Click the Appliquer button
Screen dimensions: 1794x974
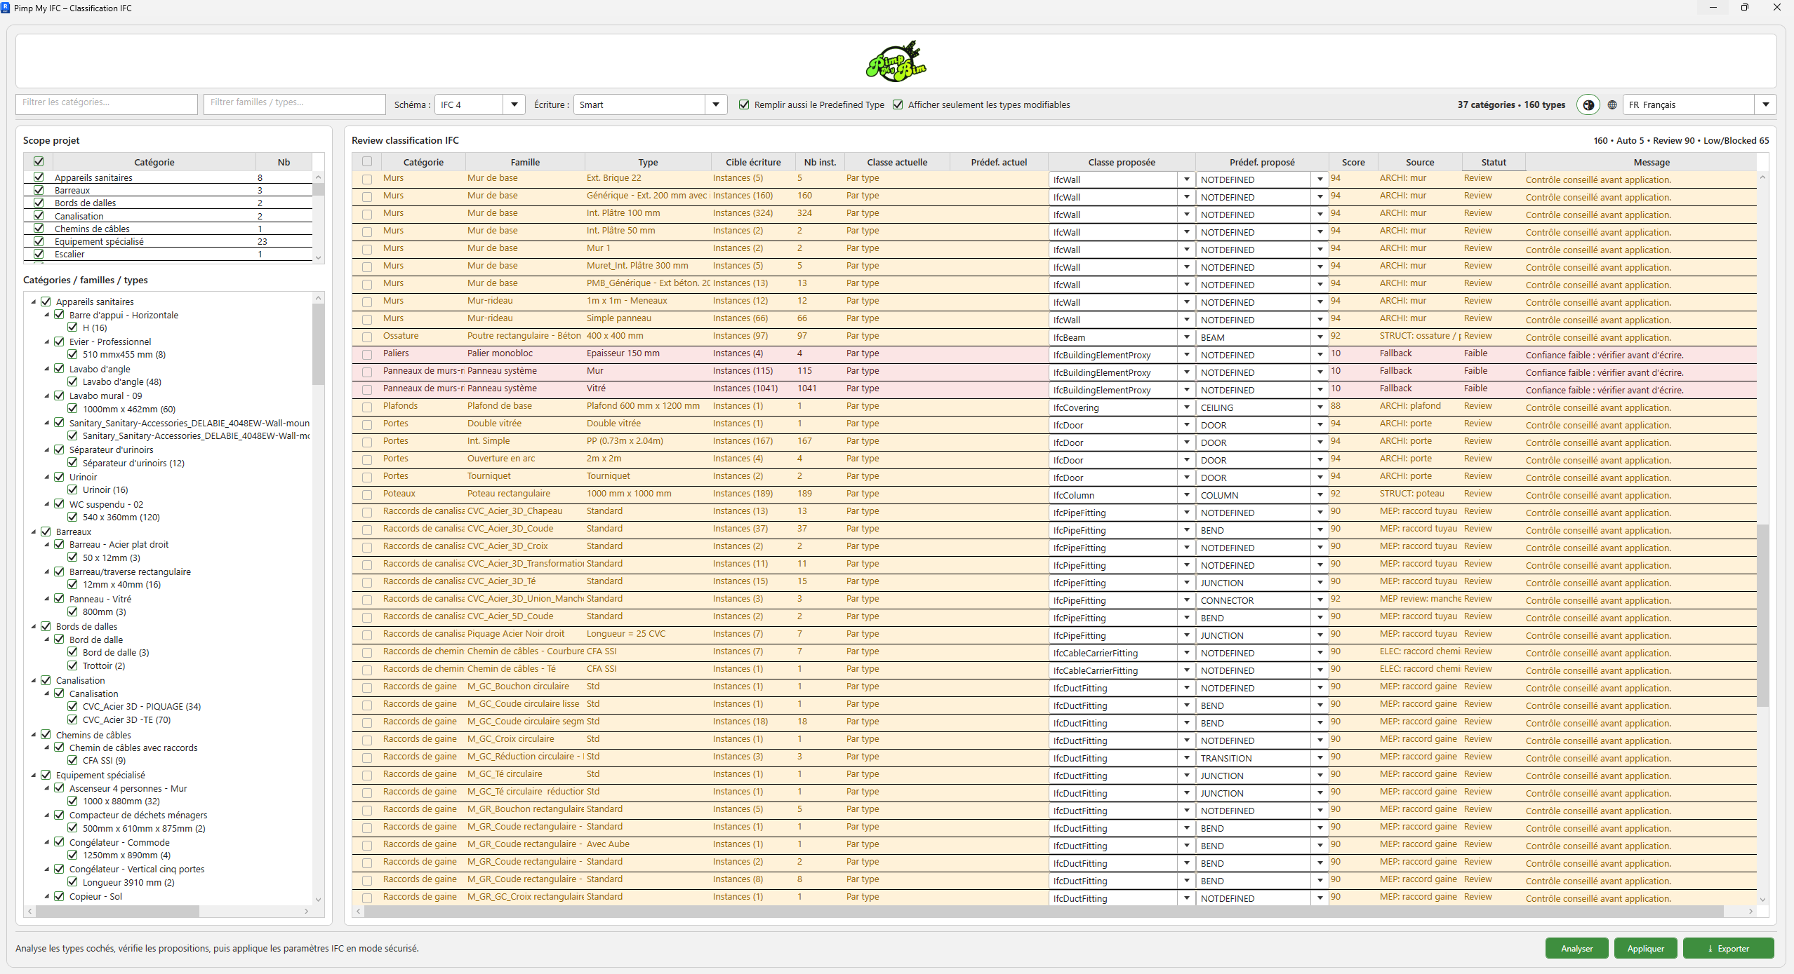1645,948
